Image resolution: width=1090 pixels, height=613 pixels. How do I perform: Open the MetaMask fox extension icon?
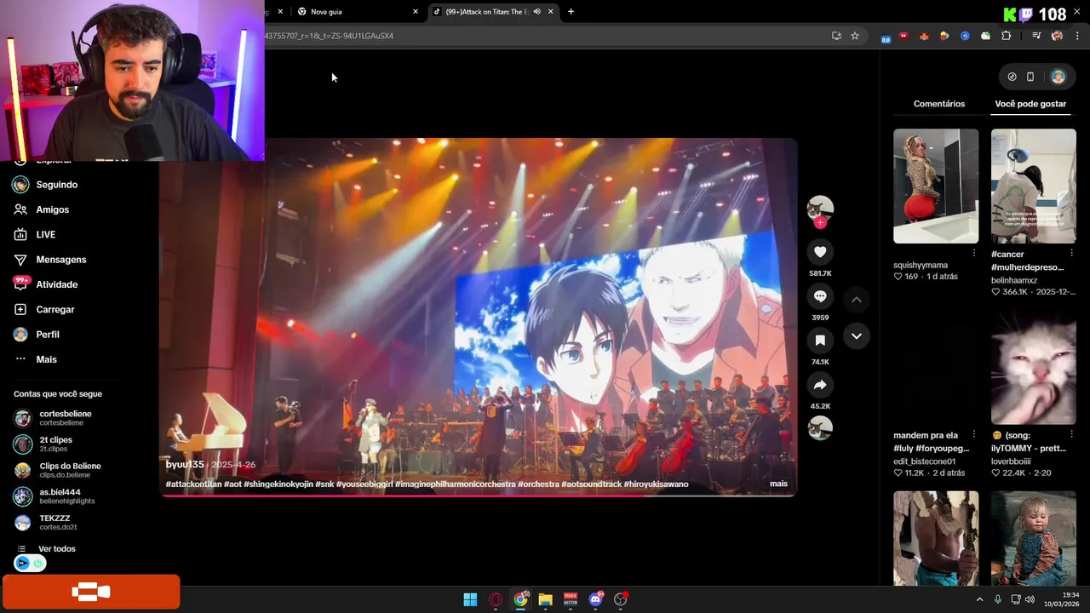coord(924,36)
